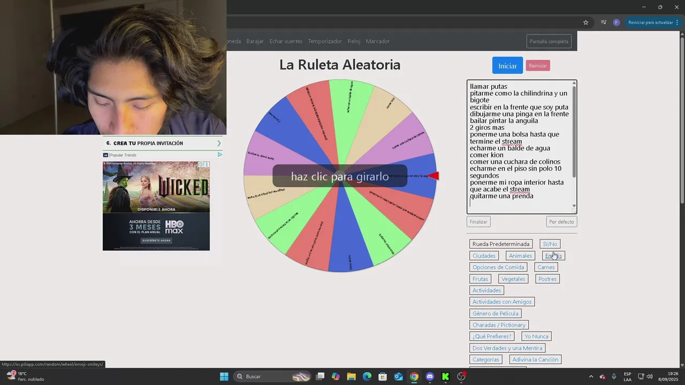
Task: Select ¿Qué Prefieres? preset
Action: [x=492, y=336]
